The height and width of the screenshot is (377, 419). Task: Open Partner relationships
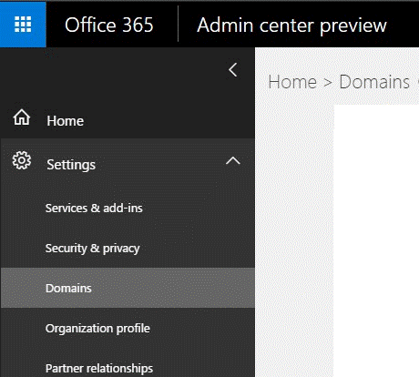(99, 369)
